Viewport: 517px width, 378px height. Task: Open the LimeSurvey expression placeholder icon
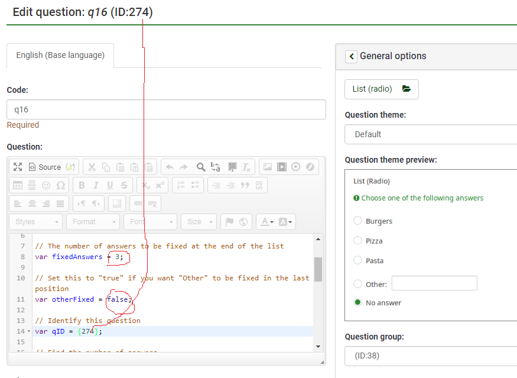(70, 167)
